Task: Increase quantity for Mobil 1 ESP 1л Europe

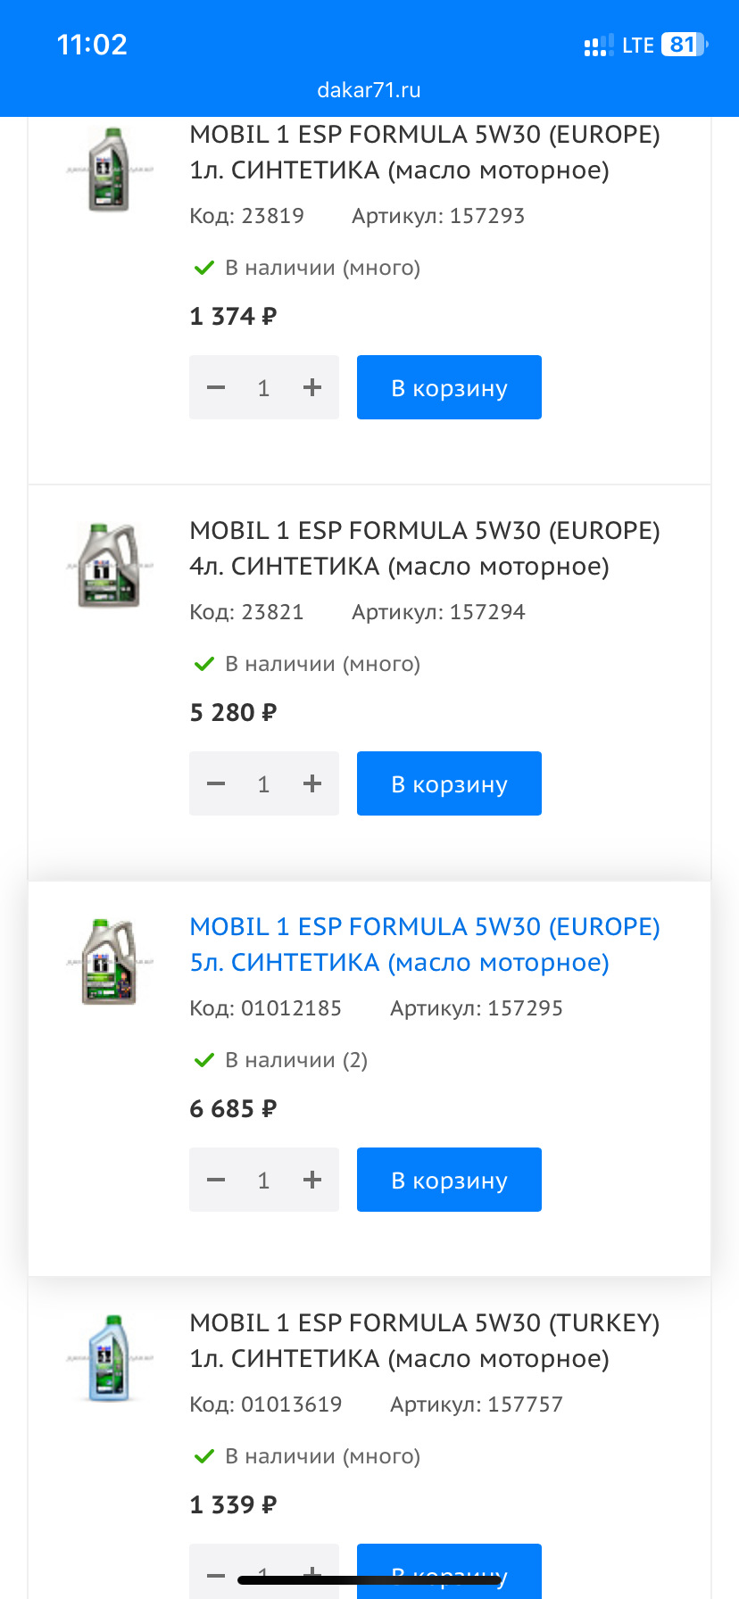Action: point(311,387)
